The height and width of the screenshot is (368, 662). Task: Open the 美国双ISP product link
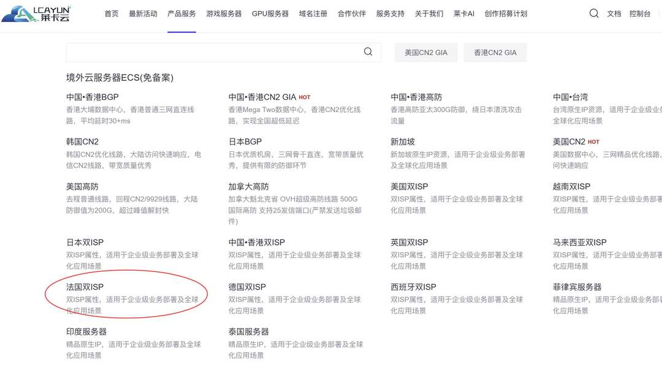point(409,186)
